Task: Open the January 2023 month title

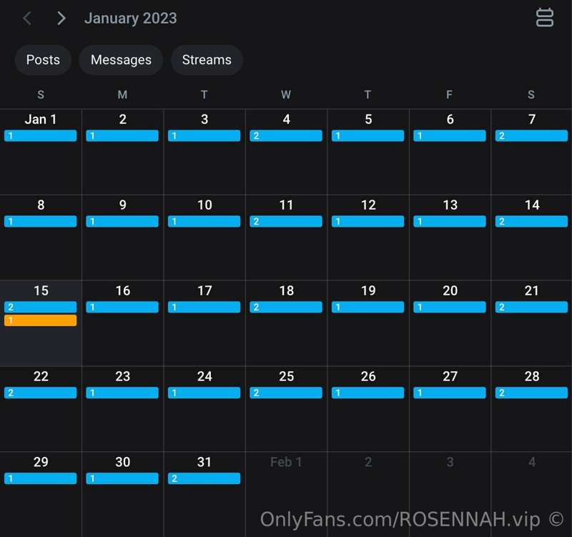Action: (130, 19)
